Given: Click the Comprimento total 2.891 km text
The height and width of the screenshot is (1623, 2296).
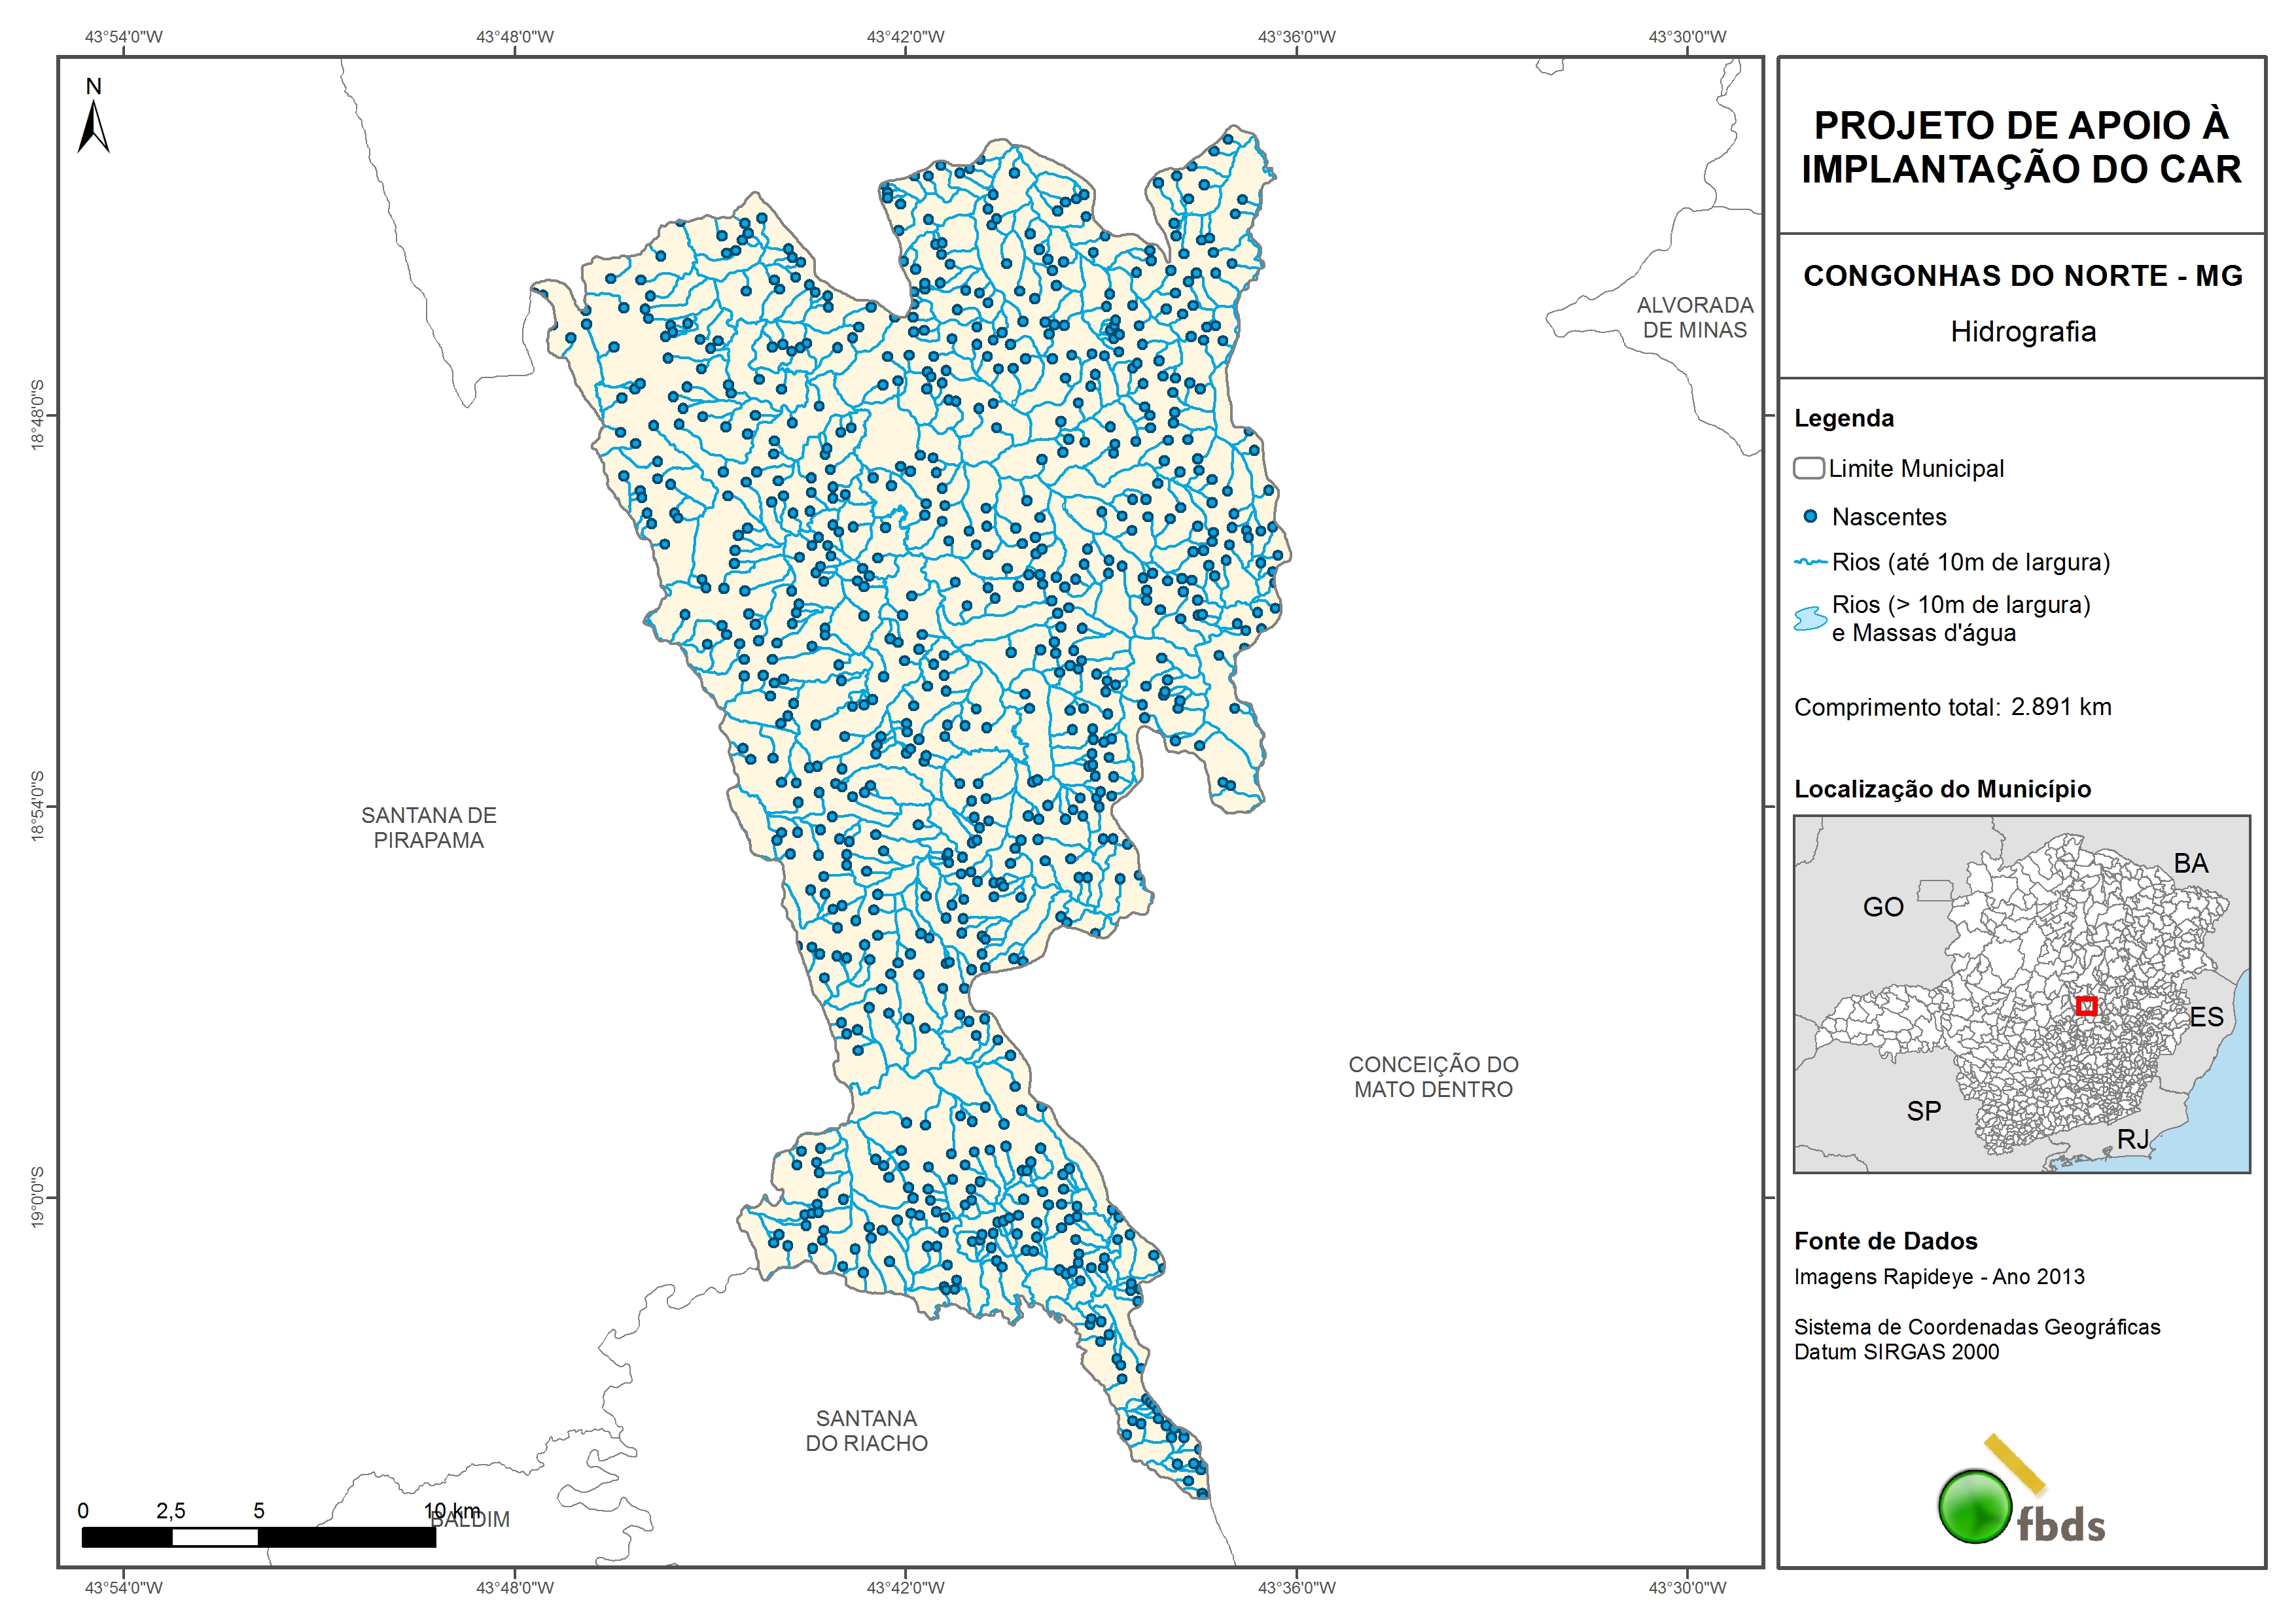Looking at the screenshot, I should (1952, 707).
